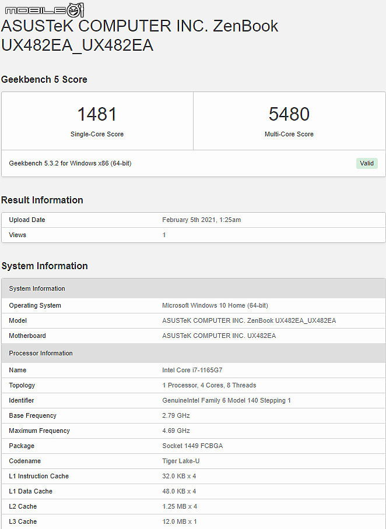Click the 32.0 KB x 4 value
This screenshot has width=386, height=529.
click(180, 477)
